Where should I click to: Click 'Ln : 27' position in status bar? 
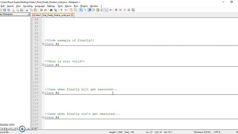click(x=149, y=132)
